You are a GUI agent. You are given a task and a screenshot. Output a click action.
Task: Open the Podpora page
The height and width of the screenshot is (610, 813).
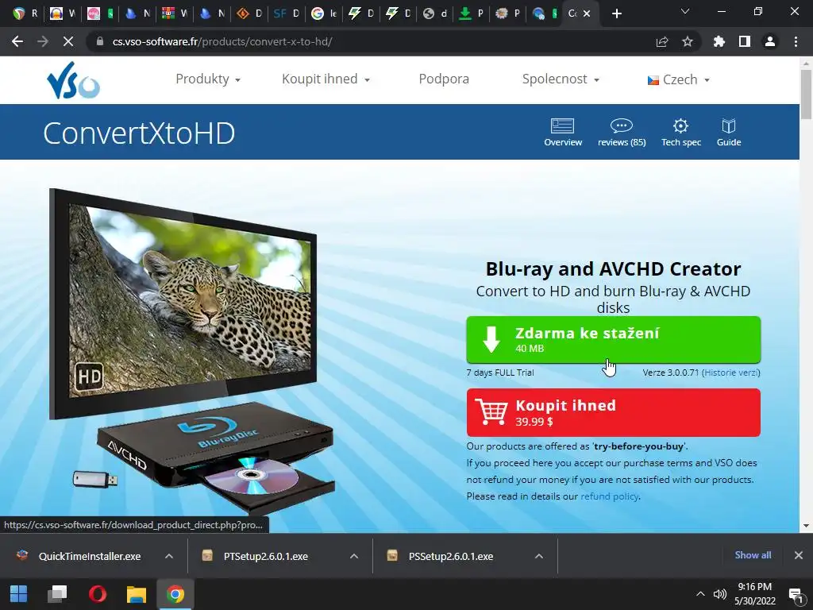(444, 79)
